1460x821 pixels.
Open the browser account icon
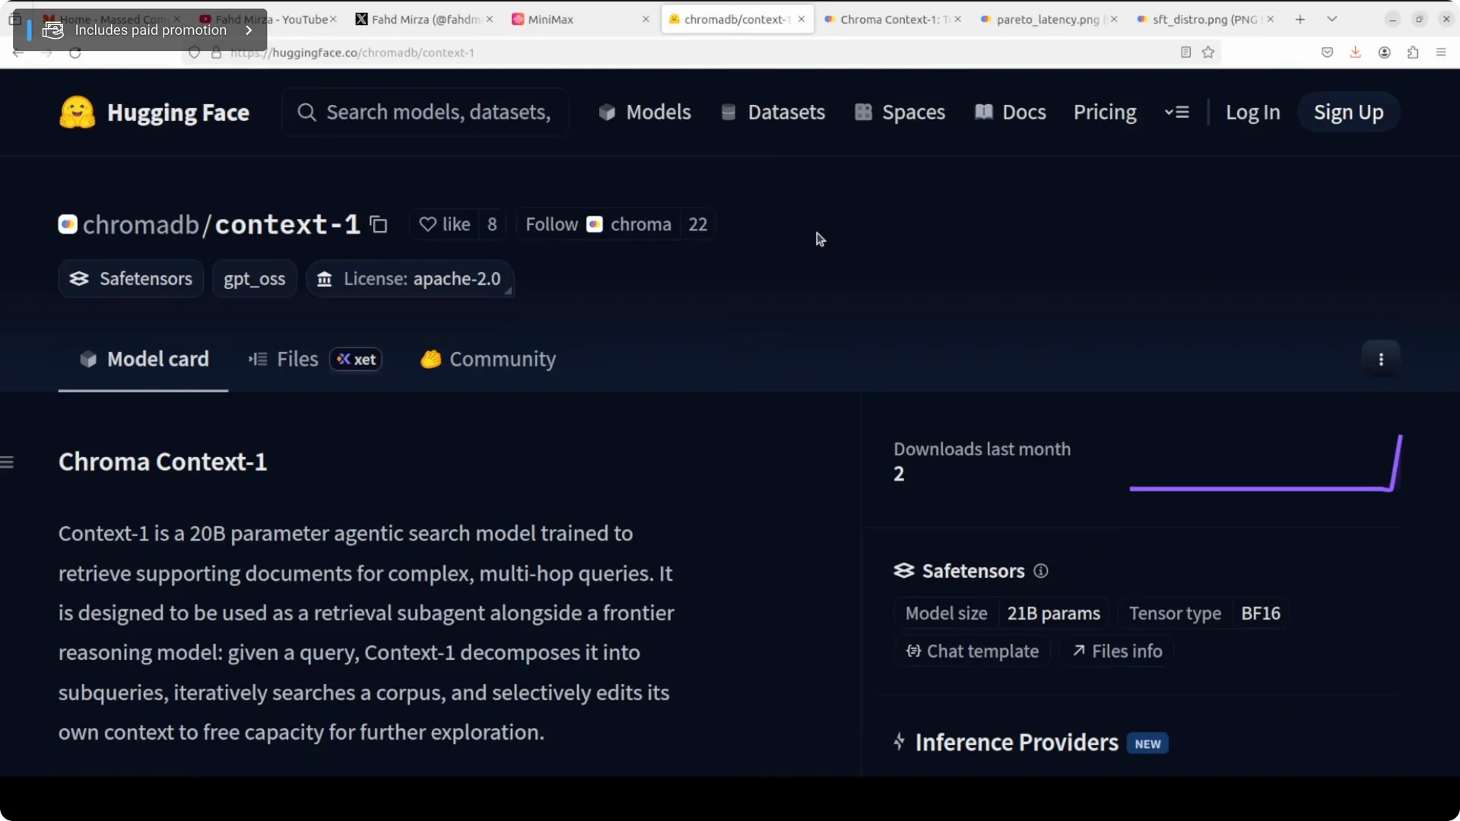tap(1384, 52)
